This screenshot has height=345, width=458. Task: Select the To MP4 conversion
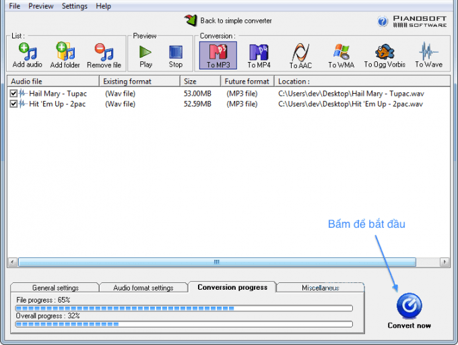[x=259, y=55]
